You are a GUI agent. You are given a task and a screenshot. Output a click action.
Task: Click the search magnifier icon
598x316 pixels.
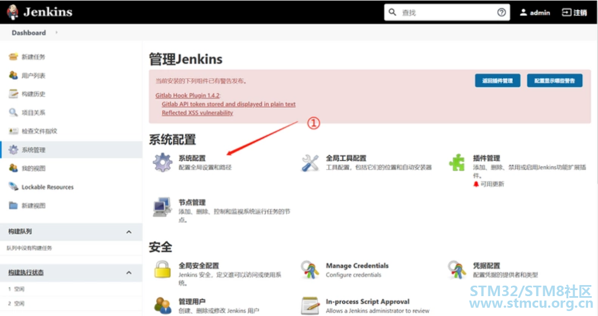[392, 12]
